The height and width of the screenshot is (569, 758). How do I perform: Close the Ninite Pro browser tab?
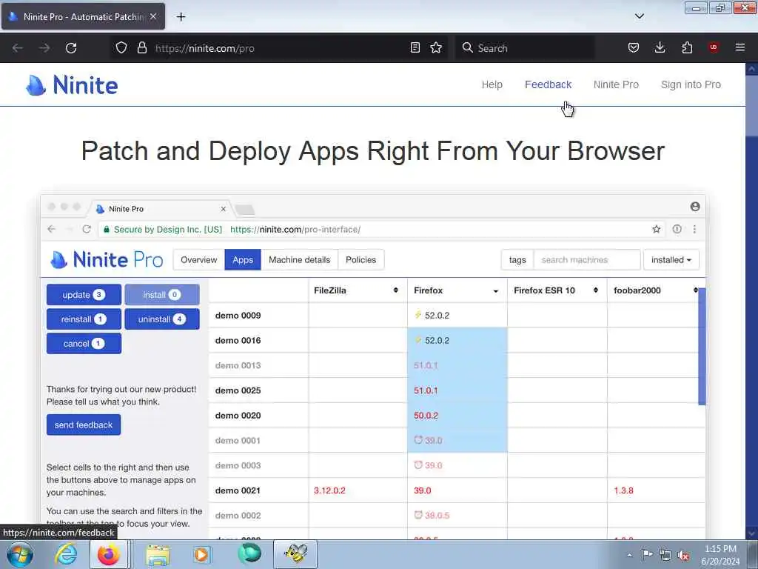click(x=153, y=16)
